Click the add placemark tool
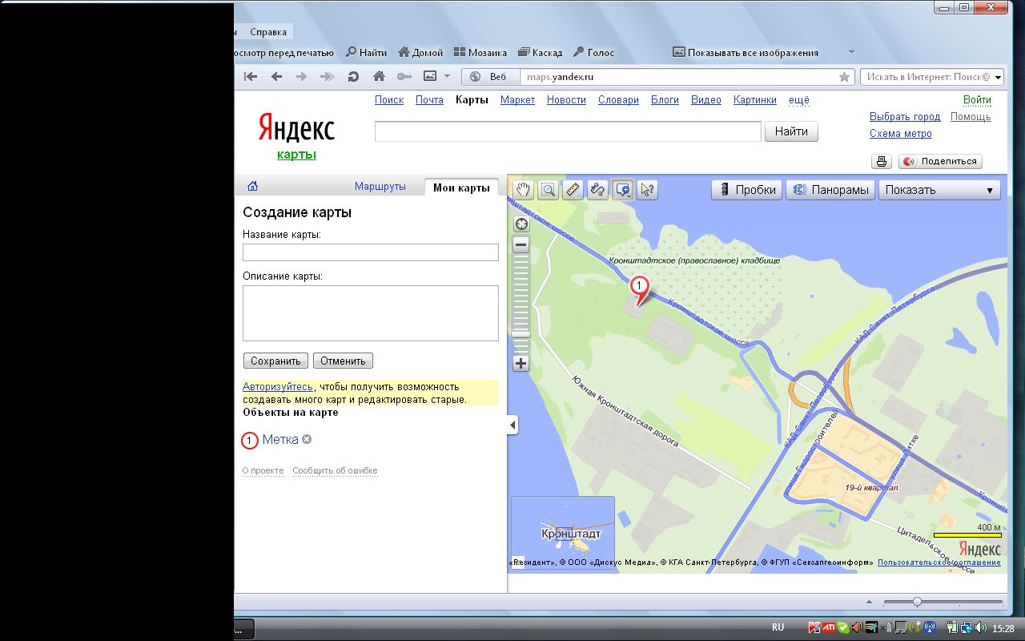1025x641 pixels. (622, 190)
